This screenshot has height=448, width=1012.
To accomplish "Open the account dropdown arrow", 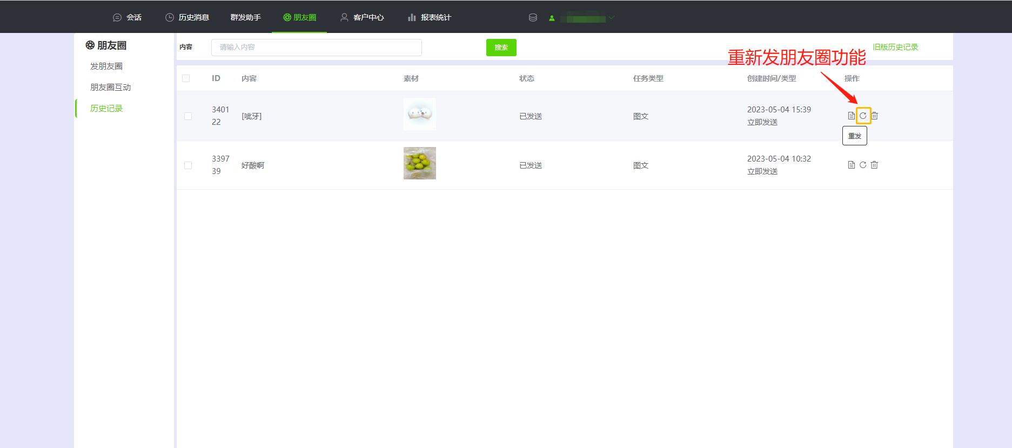I will pyautogui.click(x=612, y=17).
